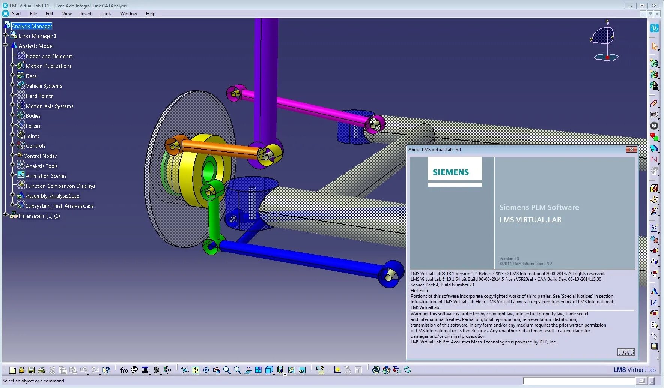Open the Formula f(x) tool
This screenshot has height=388, width=664.
[x=124, y=370]
